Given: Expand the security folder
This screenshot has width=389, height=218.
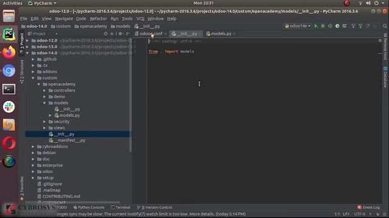Looking at the screenshot, I should coord(44,122).
